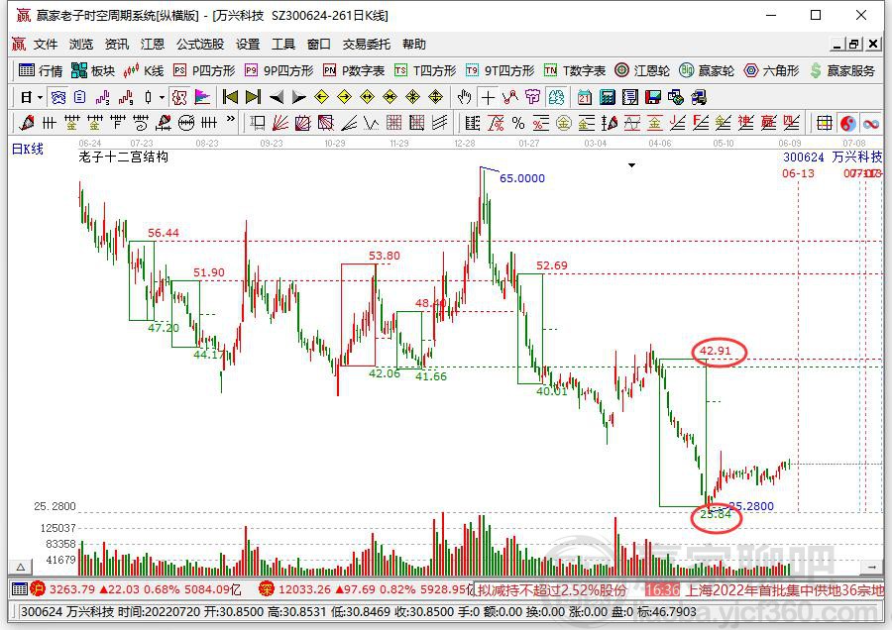Screen dimensions: 892x630
Task: Expand the 日 period dropdown arrow
Action: coord(40,98)
